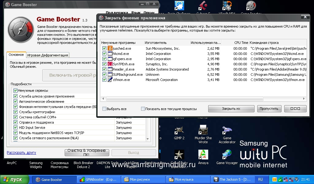Click 'Включить игровой режим' button
The width and height of the screenshot is (314, 184).
tap(69, 75)
